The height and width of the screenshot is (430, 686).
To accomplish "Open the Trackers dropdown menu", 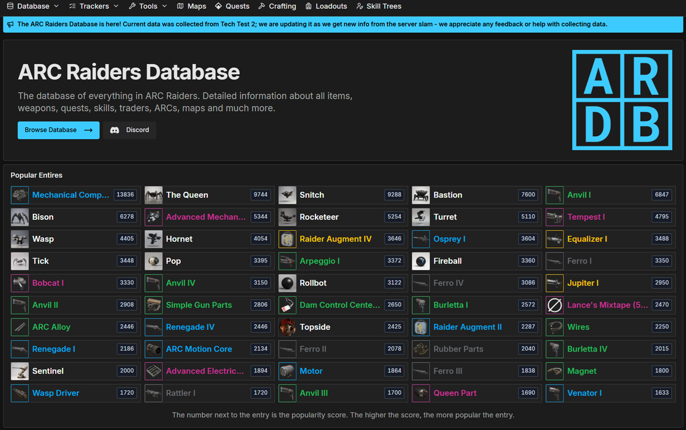I will point(94,6).
